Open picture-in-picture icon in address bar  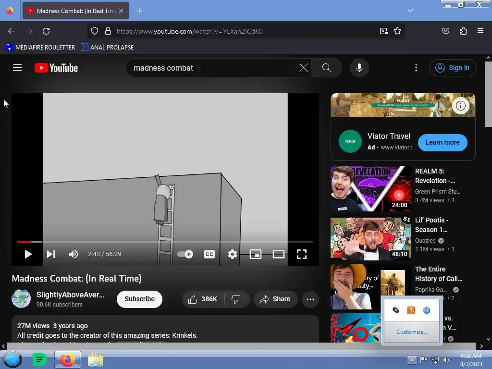click(x=383, y=31)
